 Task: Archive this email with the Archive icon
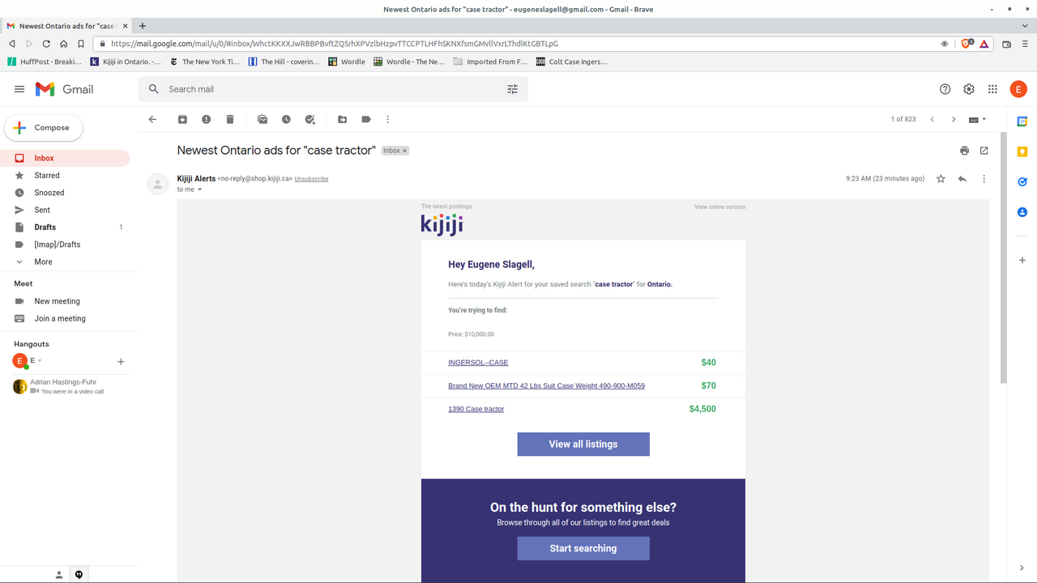point(182,119)
